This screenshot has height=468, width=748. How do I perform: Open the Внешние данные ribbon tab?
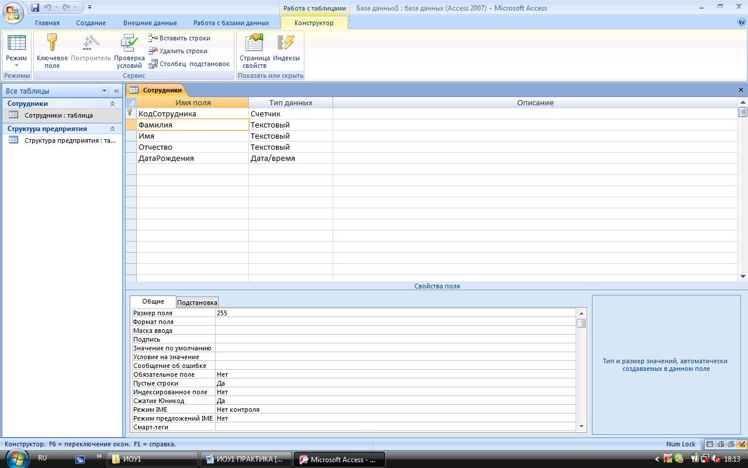coord(150,23)
